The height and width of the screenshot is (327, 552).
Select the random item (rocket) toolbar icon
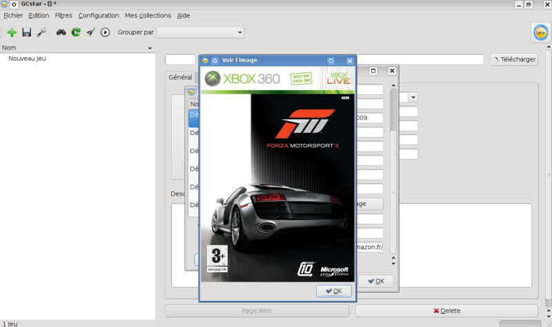click(x=90, y=32)
